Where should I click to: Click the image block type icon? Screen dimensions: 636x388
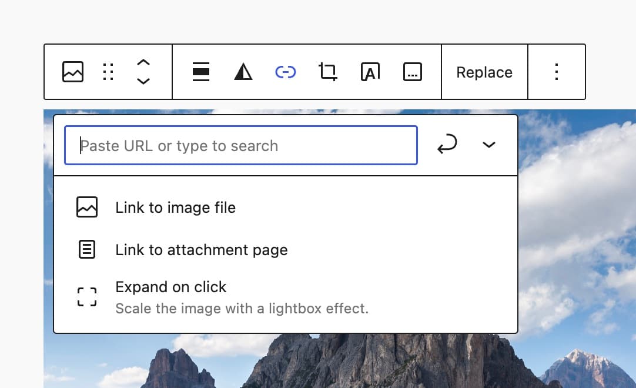[72, 72]
